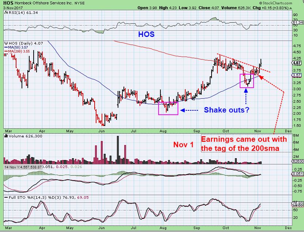Click the date 3-Nov-2017

(x=13, y=8)
